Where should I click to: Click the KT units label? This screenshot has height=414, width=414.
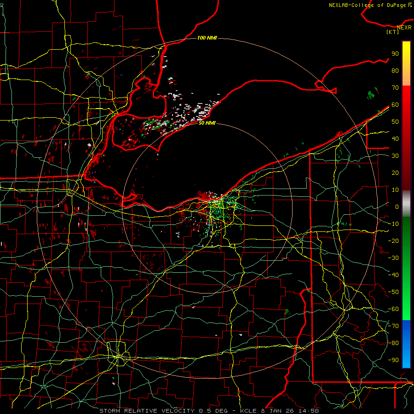point(393,32)
